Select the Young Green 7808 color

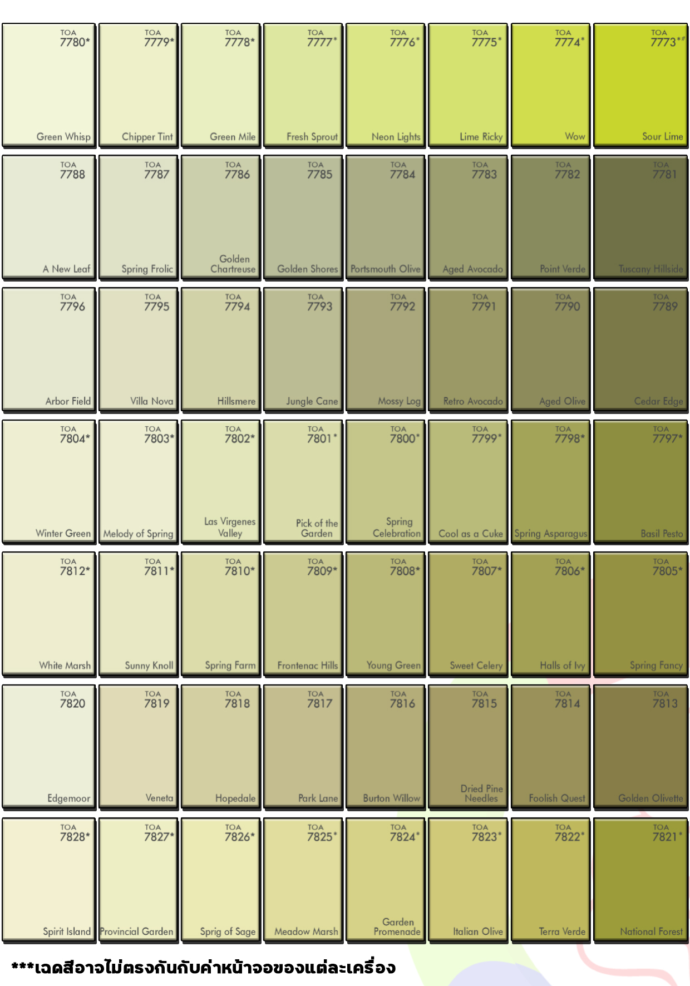385,614
